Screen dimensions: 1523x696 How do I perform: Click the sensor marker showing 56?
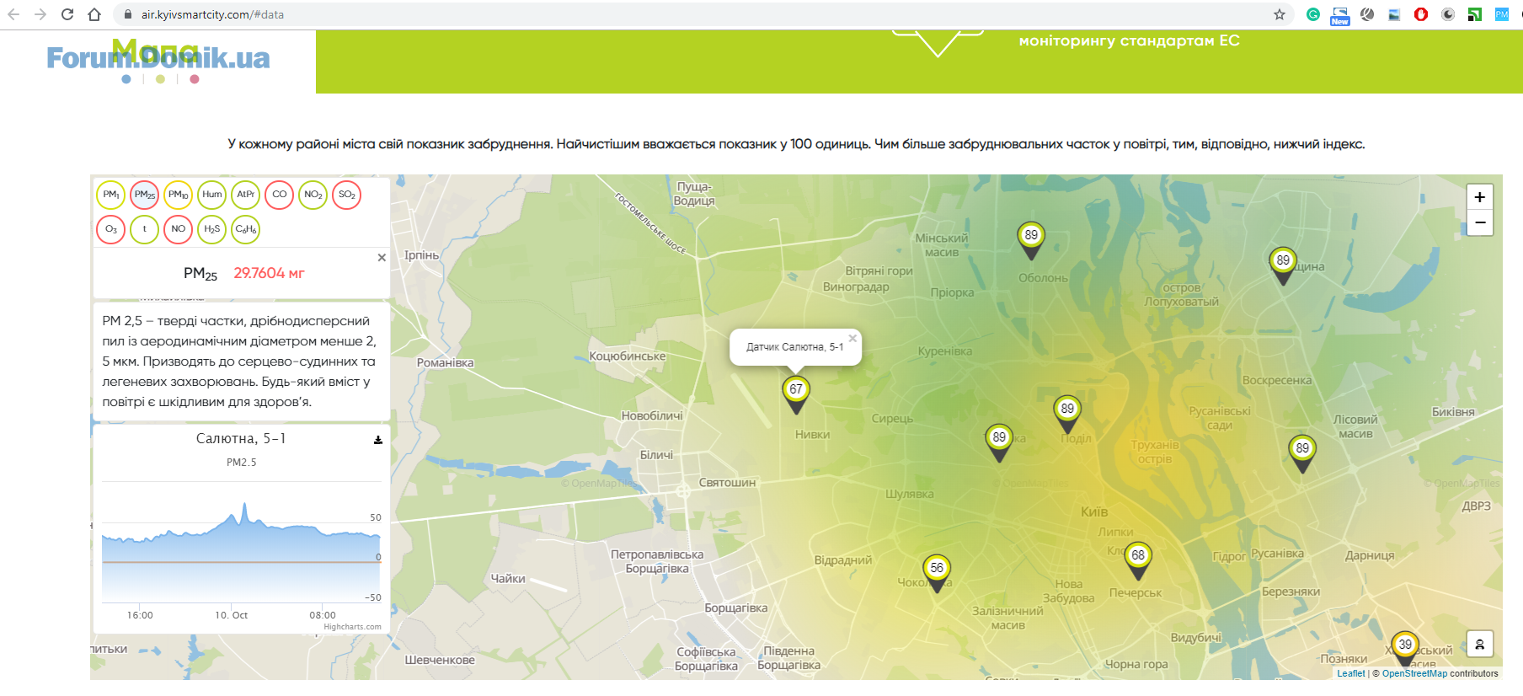(x=937, y=573)
